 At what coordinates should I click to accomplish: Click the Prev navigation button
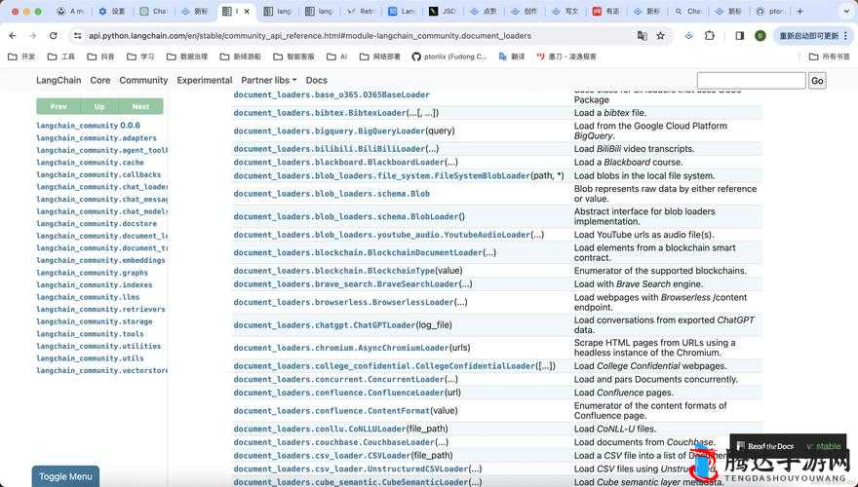pos(58,106)
